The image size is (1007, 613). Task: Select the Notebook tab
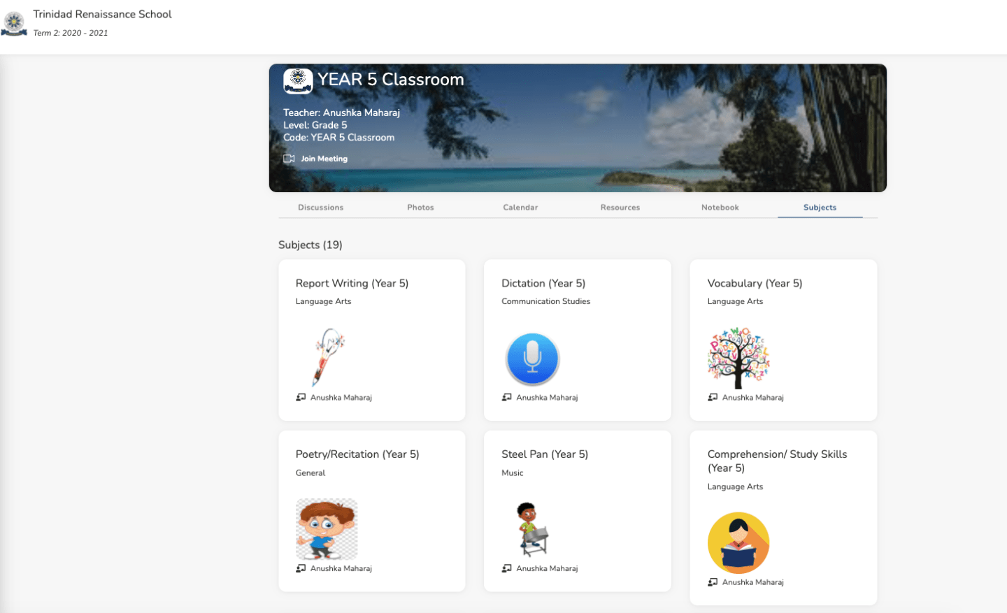coord(720,207)
